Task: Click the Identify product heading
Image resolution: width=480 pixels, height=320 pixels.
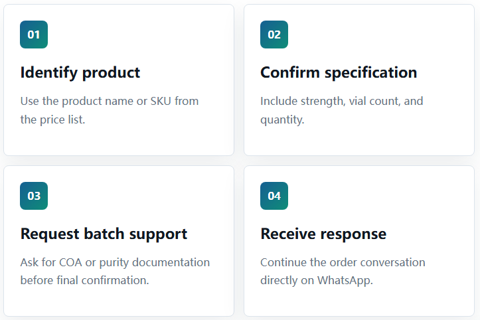Action: coord(80,73)
